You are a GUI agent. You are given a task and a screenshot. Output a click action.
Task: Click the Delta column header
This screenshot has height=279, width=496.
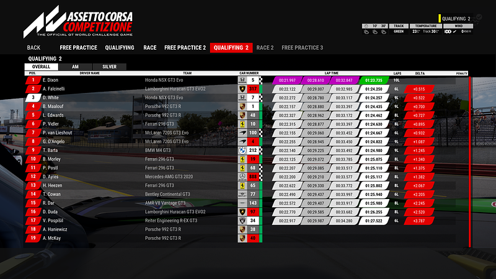click(x=420, y=73)
